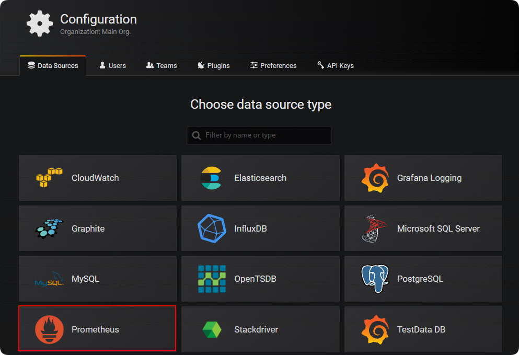Switch to the Users tab
519x355 pixels.
[112, 65]
